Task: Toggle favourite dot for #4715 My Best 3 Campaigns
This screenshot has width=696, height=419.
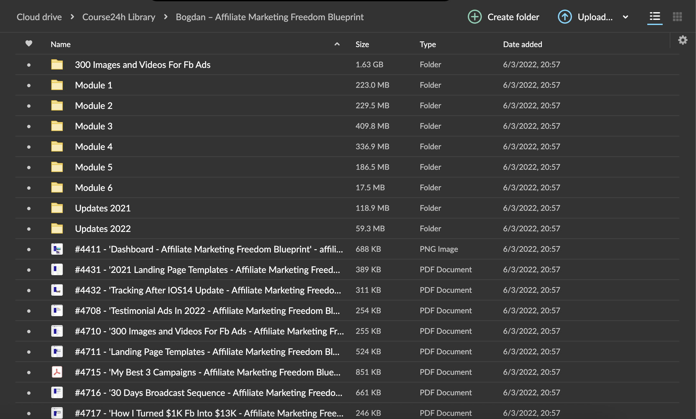Action: (29, 373)
